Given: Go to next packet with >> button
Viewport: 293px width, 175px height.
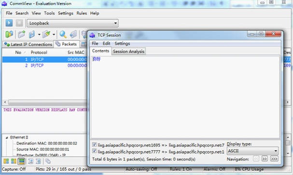Looking at the screenshot, I should pyautogui.click(x=265, y=159).
